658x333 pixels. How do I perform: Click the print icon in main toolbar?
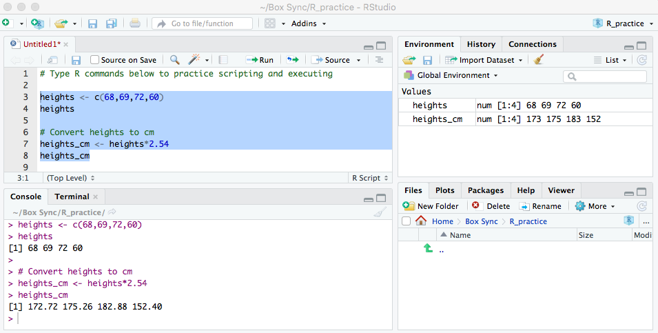click(135, 23)
